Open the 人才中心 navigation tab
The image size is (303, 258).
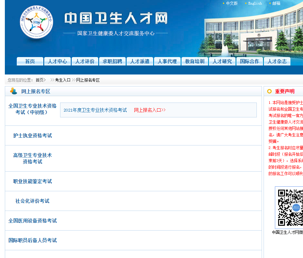pyautogui.click(x=57, y=61)
